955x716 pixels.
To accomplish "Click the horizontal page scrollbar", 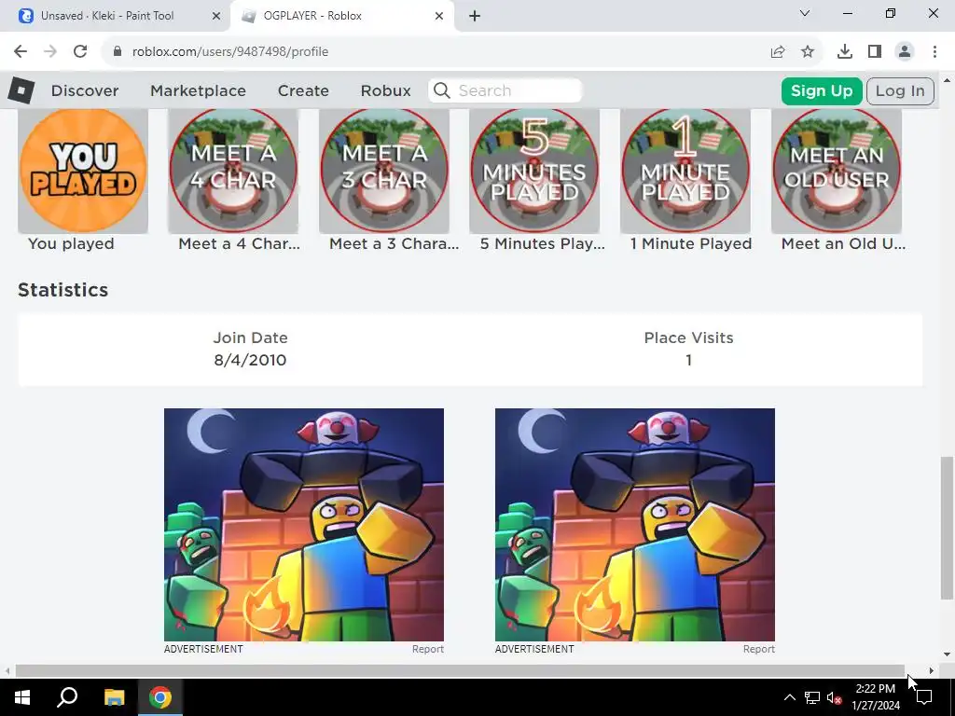I will point(460,670).
